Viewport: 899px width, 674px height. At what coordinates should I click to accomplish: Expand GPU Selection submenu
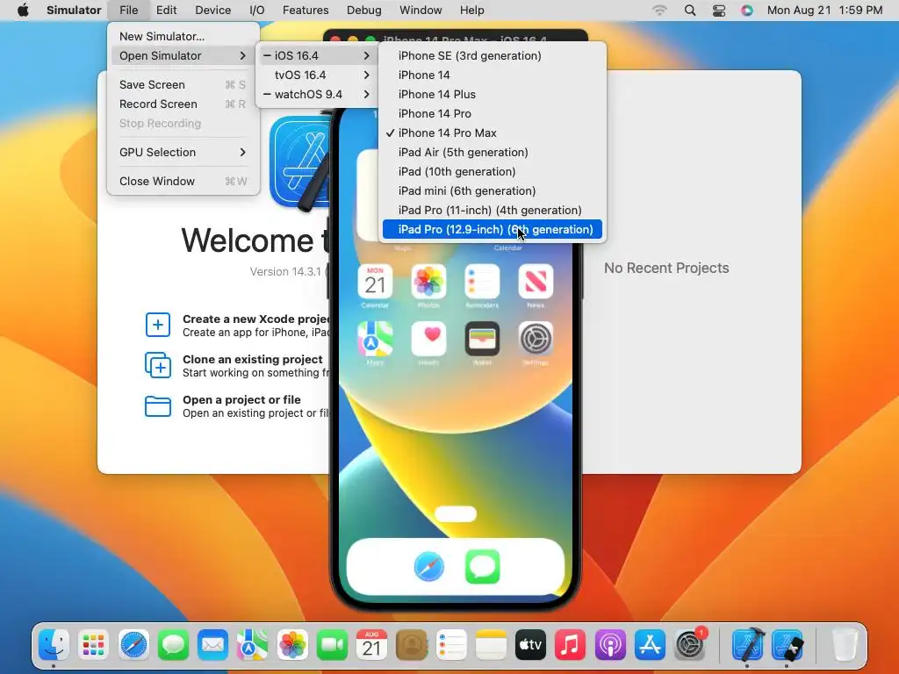[183, 153]
